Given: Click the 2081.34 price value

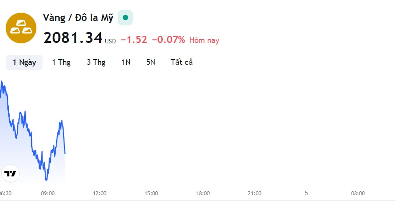Looking at the screenshot, I should coord(73,38).
